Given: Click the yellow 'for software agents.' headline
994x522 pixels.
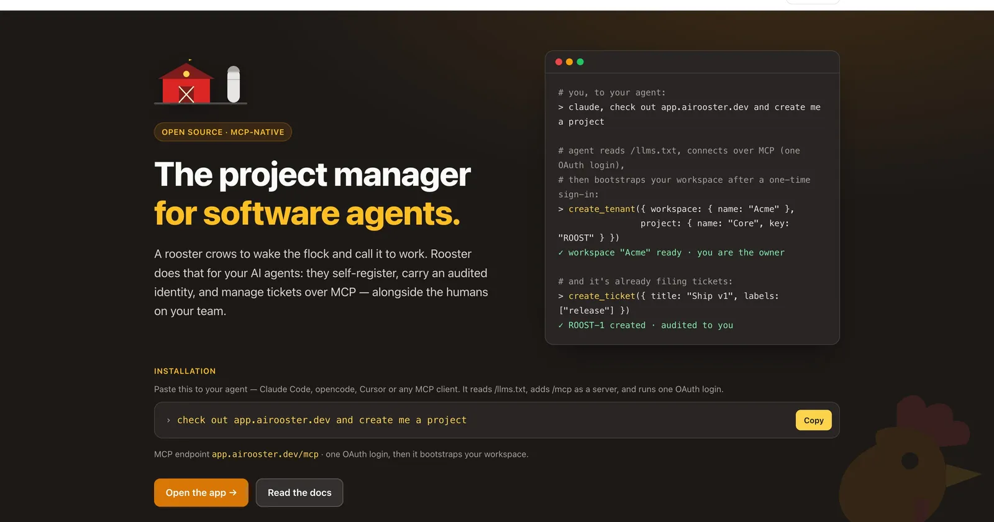Looking at the screenshot, I should 308,213.
